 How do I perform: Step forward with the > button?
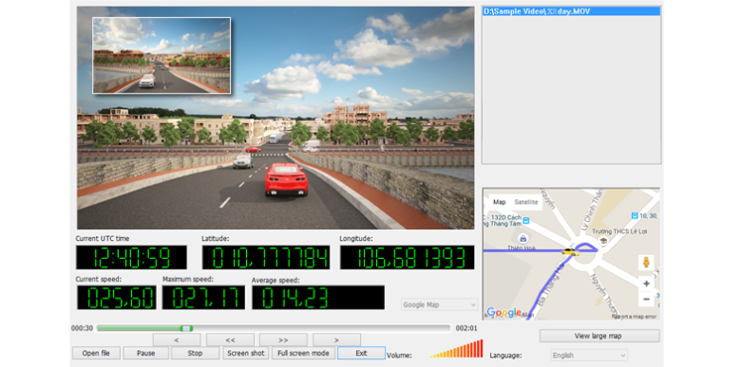pyautogui.click(x=336, y=339)
